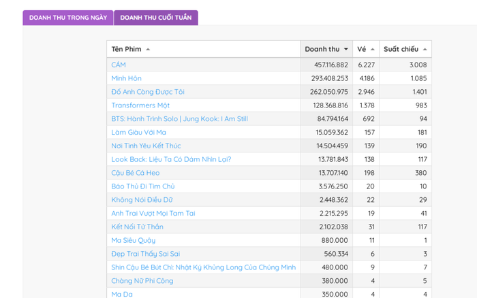Open Đố Anh Còng Được Tôi link
The image size is (477, 298).
(x=148, y=92)
